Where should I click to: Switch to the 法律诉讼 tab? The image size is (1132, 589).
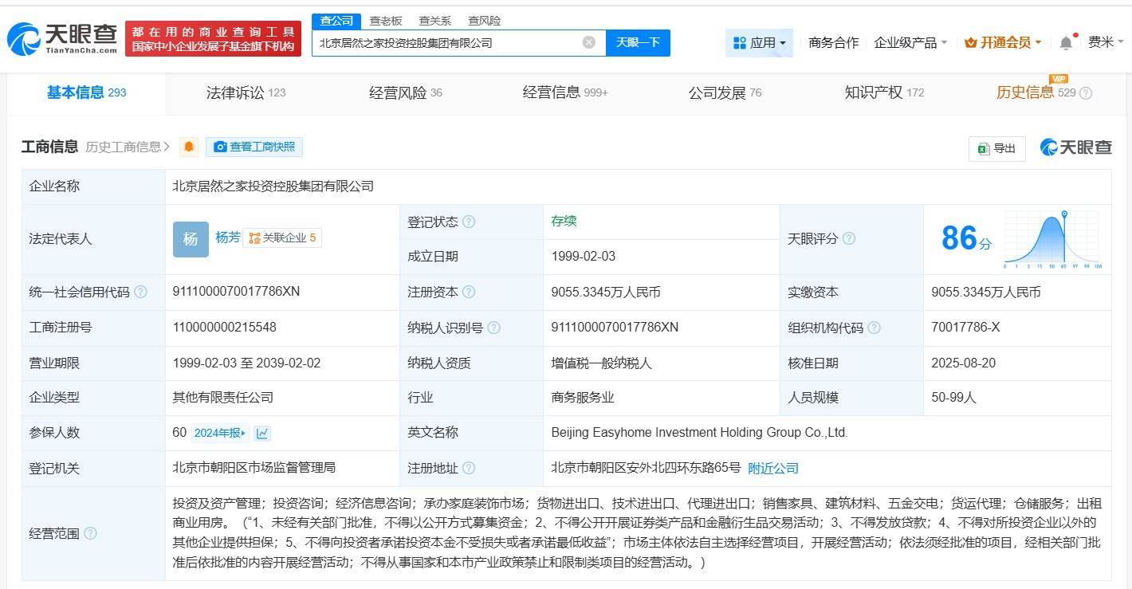[x=246, y=93]
